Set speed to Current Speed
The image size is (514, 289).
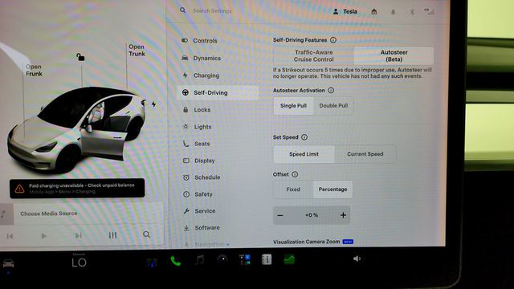pos(365,154)
